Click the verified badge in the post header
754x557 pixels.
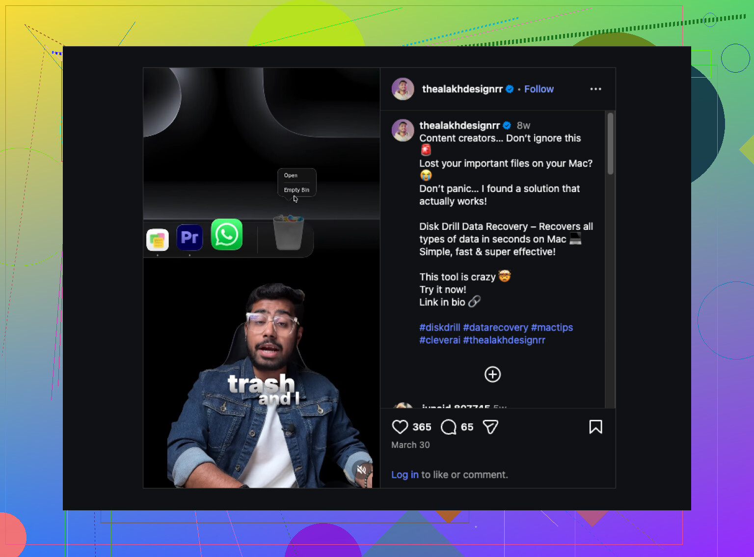[510, 89]
